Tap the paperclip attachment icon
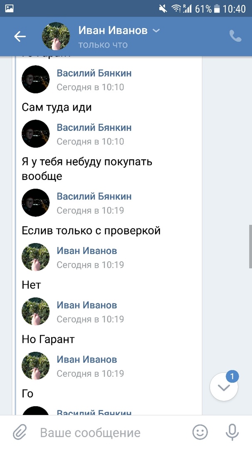Screen dimensions: 252x449 click(x=19, y=433)
